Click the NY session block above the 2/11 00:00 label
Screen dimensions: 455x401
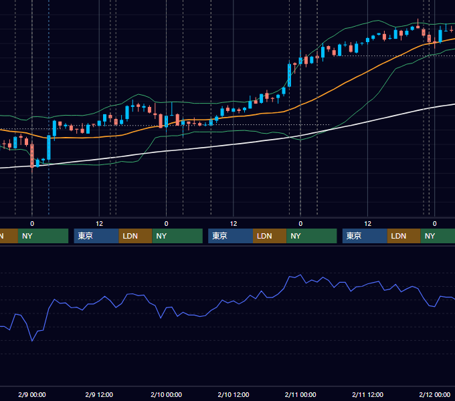click(x=312, y=236)
